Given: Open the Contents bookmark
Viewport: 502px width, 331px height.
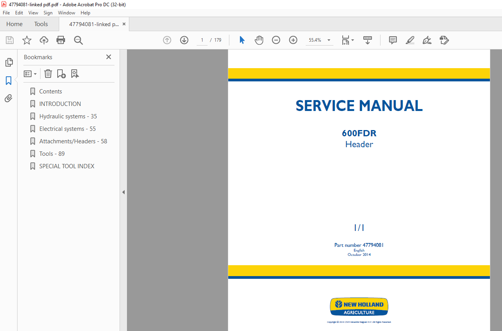Looking at the screenshot, I should pyautogui.click(x=51, y=92).
